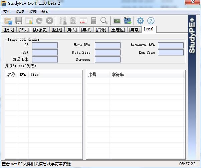
Task: Switch to the [导出] tab
Action: pyautogui.click(x=86, y=30)
